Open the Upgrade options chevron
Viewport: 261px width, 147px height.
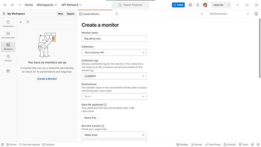click(229, 5)
